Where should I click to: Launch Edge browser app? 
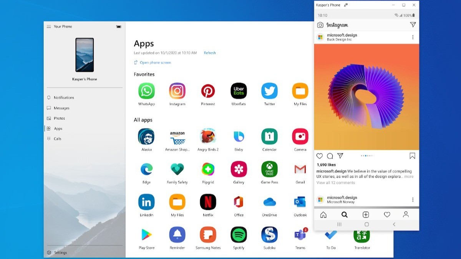pyautogui.click(x=146, y=169)
